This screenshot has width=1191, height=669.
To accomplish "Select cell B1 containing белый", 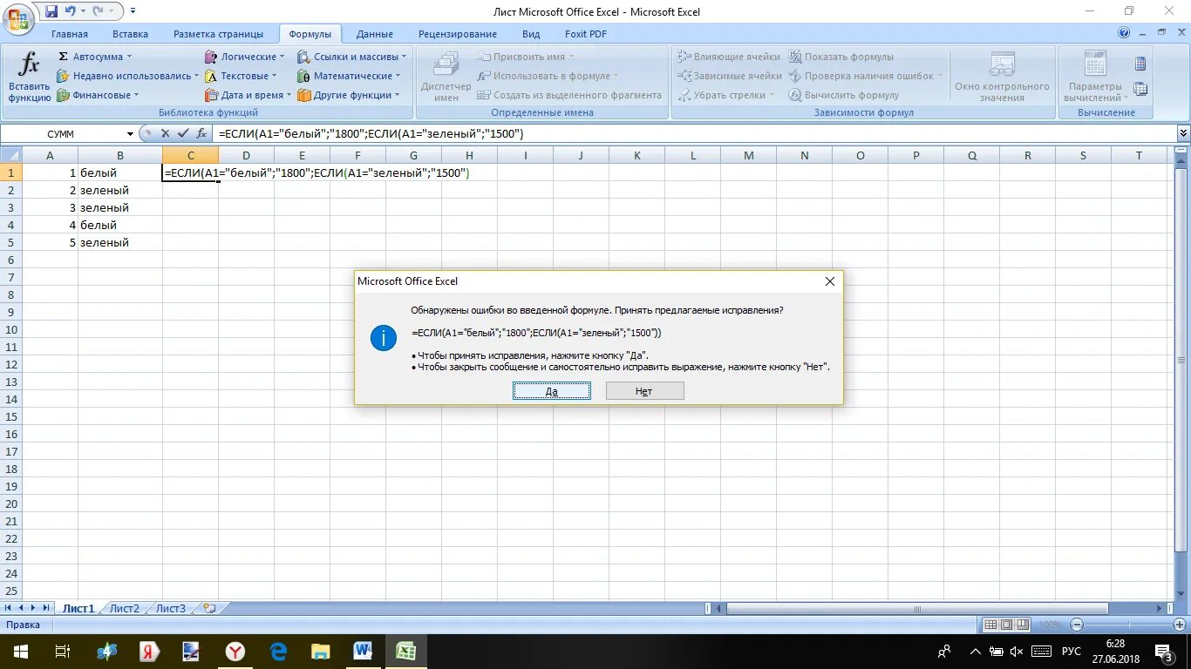I will coord(120,172).
